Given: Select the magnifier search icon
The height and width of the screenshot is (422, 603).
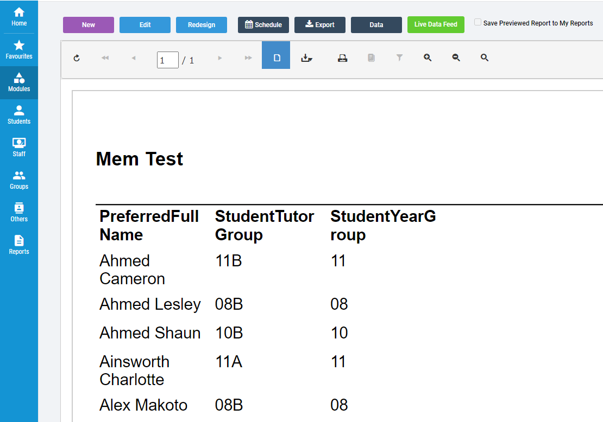Looking at the screenshot, I should click(484, 57).
